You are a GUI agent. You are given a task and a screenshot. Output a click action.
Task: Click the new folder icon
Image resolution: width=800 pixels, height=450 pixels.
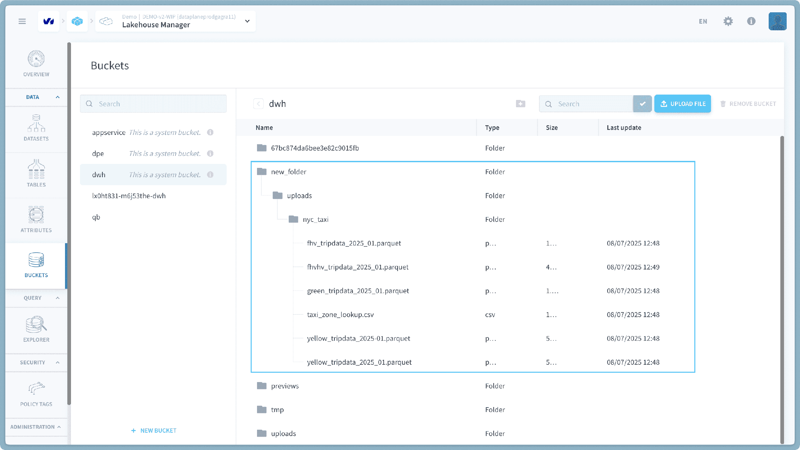[520, 104]
